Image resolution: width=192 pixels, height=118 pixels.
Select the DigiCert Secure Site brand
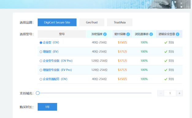(x=57, y=22)
